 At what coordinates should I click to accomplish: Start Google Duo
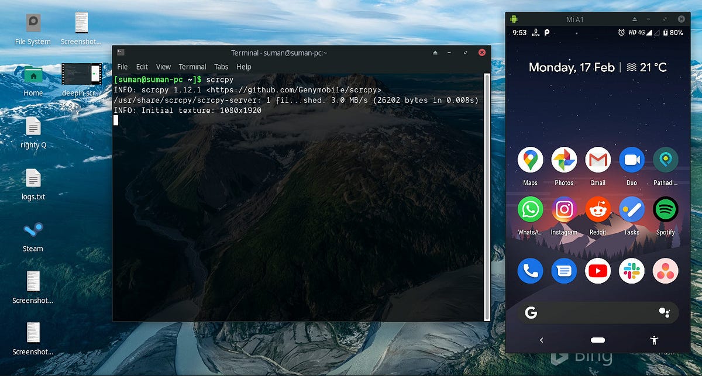point(631,160)
